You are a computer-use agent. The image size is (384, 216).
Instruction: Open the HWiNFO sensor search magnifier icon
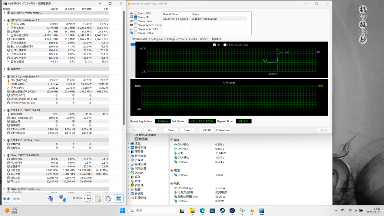pos(51,198)
